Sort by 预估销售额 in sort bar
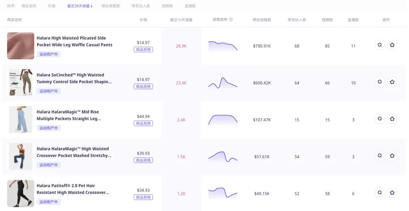The image size is (409, 211). tap(111, 6)
